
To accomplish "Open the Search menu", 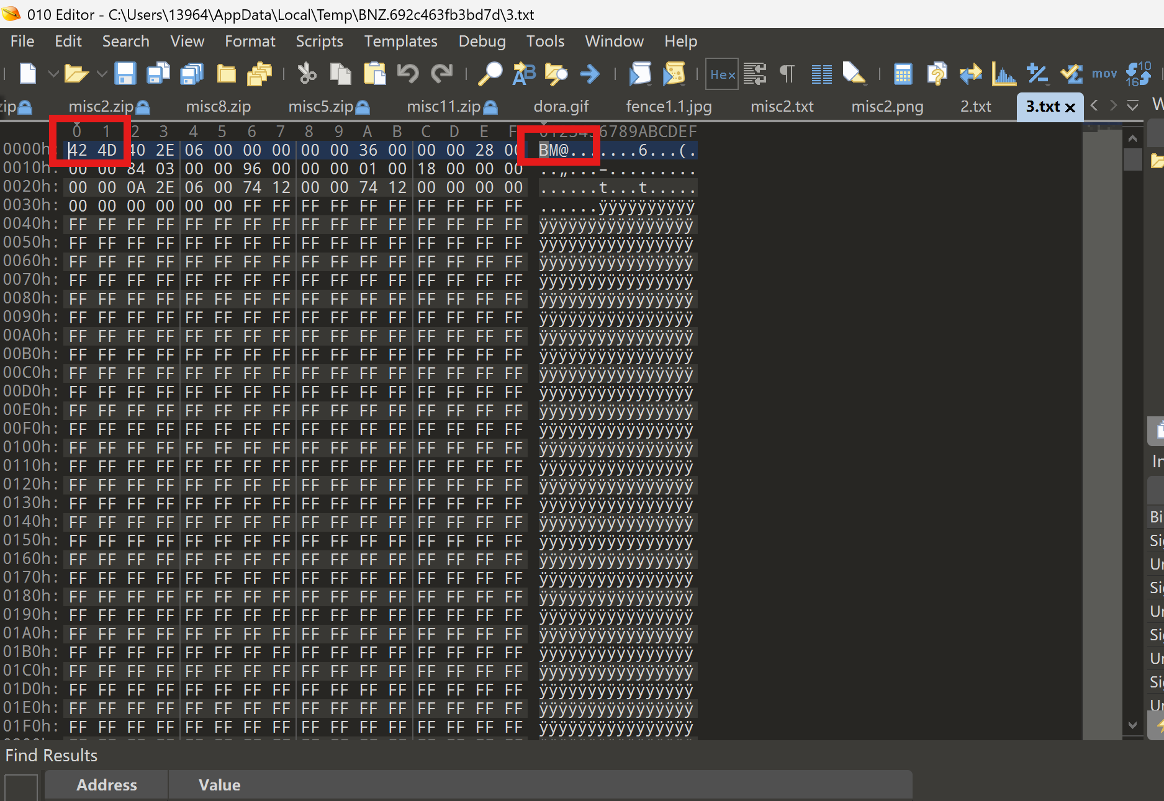I will click(126, 42).
